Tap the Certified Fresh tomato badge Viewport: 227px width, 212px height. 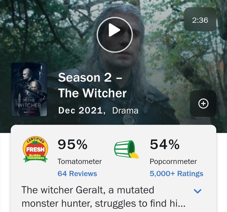(36, 150)
